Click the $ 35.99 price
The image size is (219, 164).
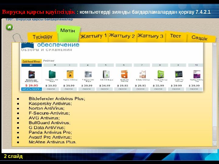click(158, 86)
